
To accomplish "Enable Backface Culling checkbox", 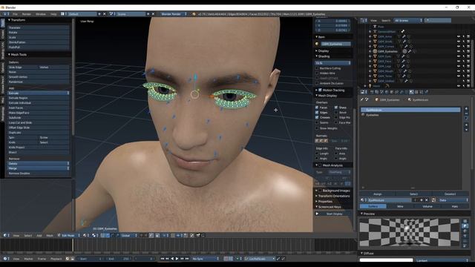I will (317, 68).
